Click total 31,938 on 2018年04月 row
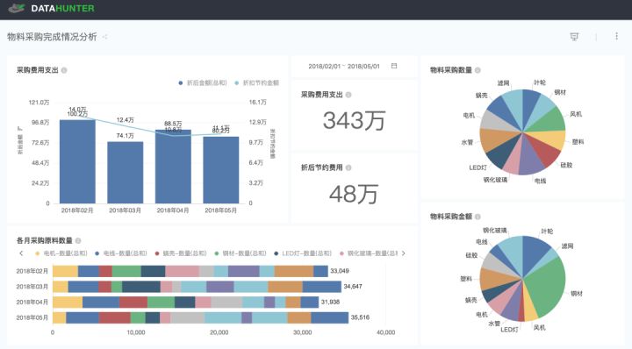Screen dimensions: 632x349 click(x=330, y=302)
